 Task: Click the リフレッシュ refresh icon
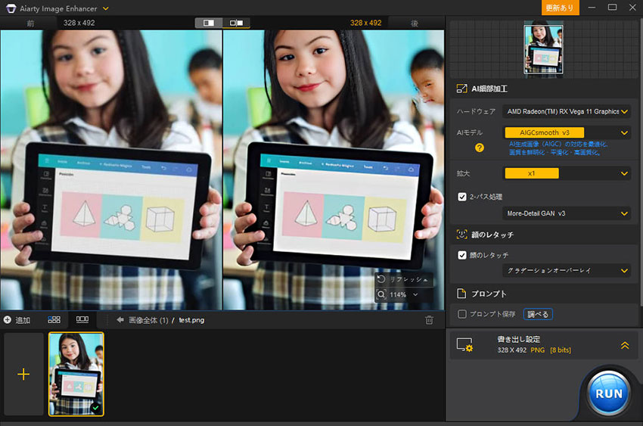point(381,279)
